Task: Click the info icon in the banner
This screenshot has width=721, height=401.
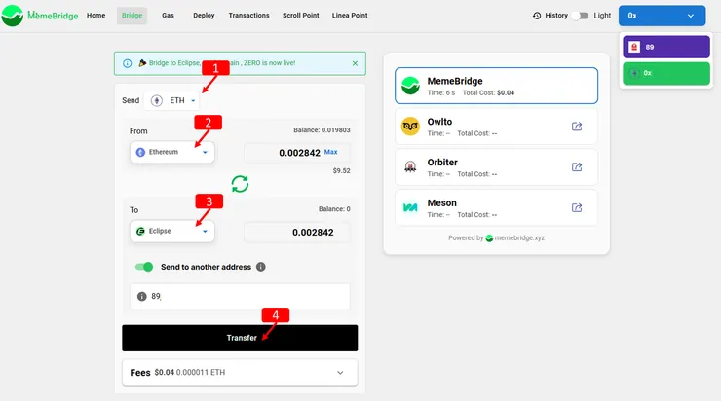Action: (x=128, y=63)
